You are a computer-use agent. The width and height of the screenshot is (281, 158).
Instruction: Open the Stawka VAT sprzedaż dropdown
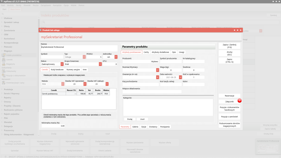pos(85,84)
